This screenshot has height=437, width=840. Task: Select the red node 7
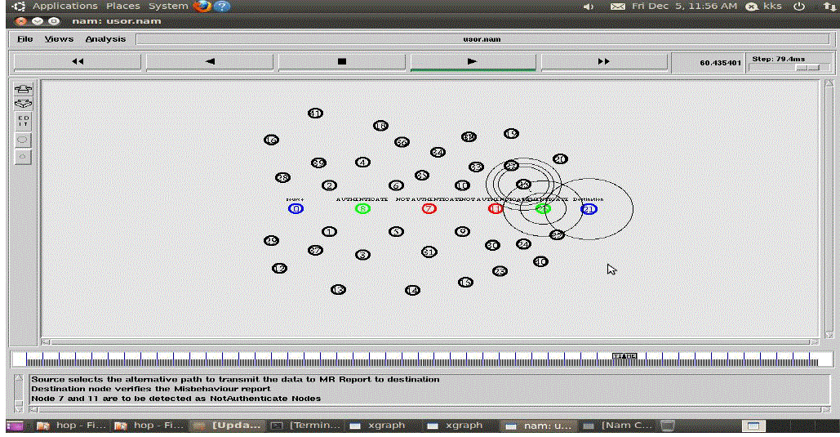coord(429,209)
